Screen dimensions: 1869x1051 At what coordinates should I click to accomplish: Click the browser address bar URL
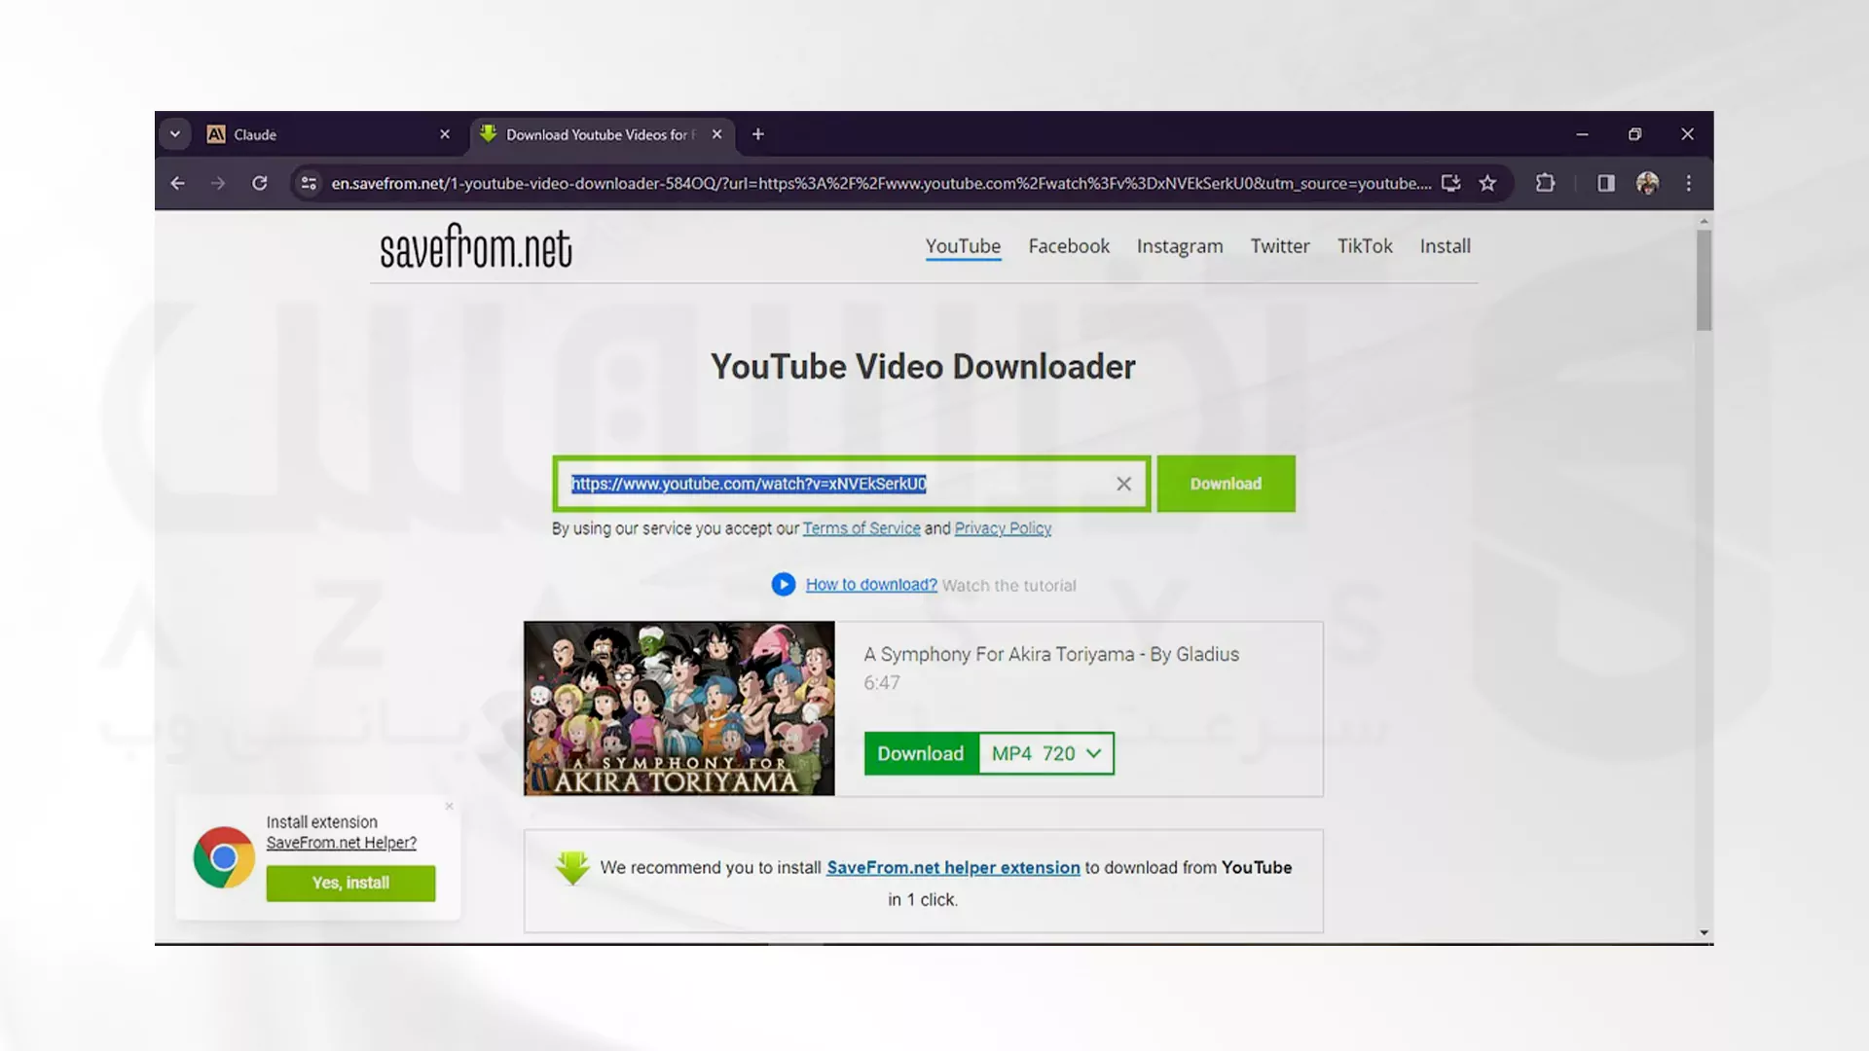click(881, 183)
